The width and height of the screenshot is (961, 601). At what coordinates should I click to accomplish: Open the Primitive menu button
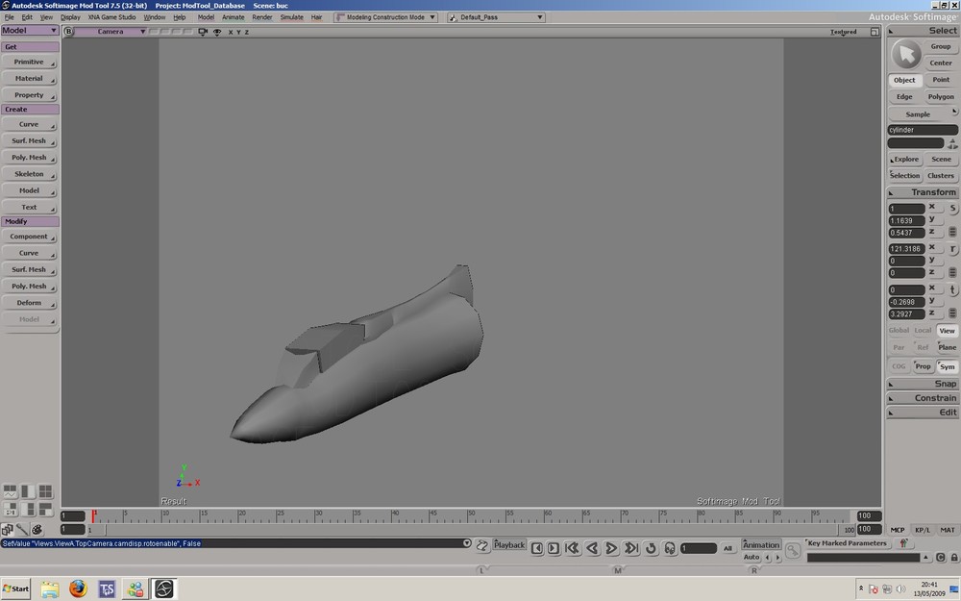click(30, 62)
